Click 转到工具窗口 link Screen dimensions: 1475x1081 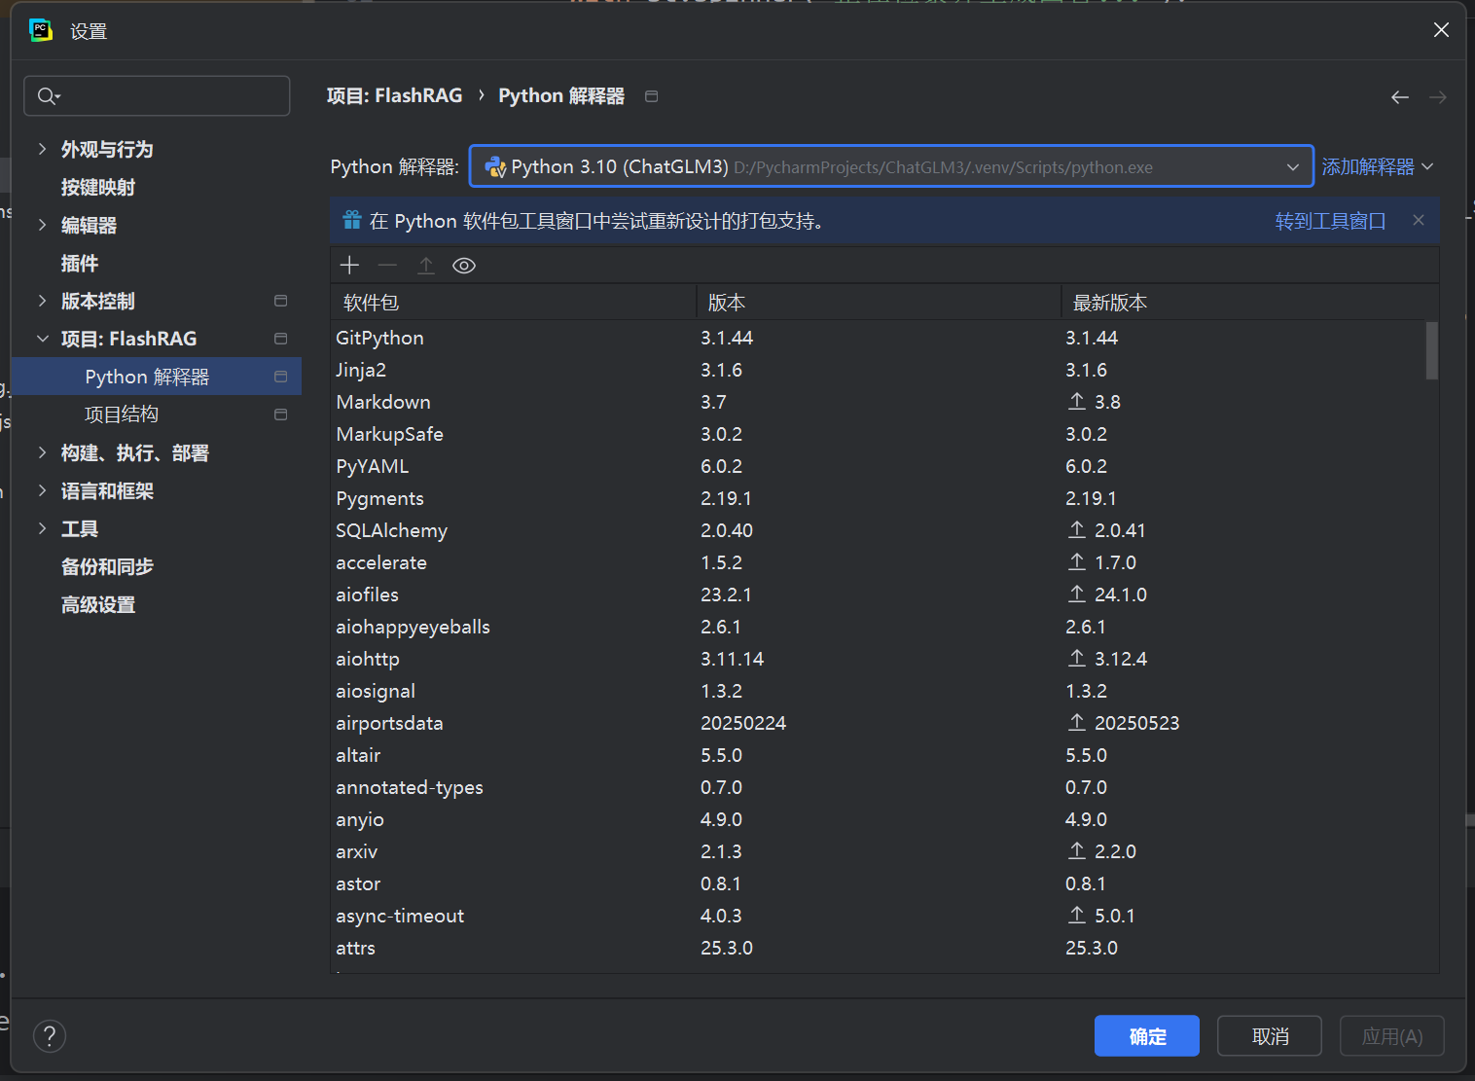pos(1330,221)
